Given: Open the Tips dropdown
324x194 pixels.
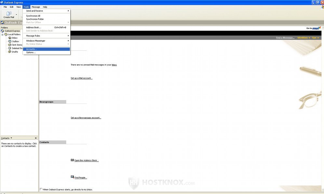Looking at the screenshot, I should coord(315,38).
